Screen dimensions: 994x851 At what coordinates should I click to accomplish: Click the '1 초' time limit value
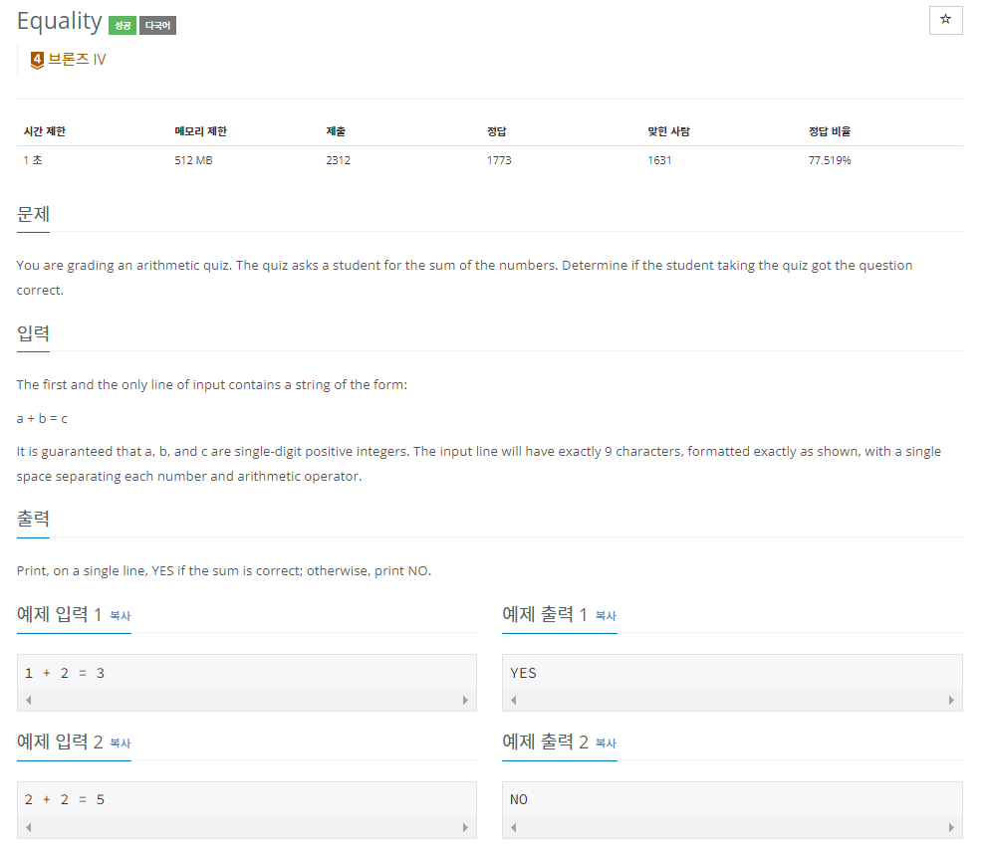pyautogui.click(x=33, y=160)
